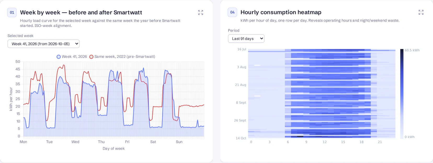The width and height of the screenshot is (433, 163).
Task: Click the hour 6 heatmap axis label
Action: [x=288, y=142]
